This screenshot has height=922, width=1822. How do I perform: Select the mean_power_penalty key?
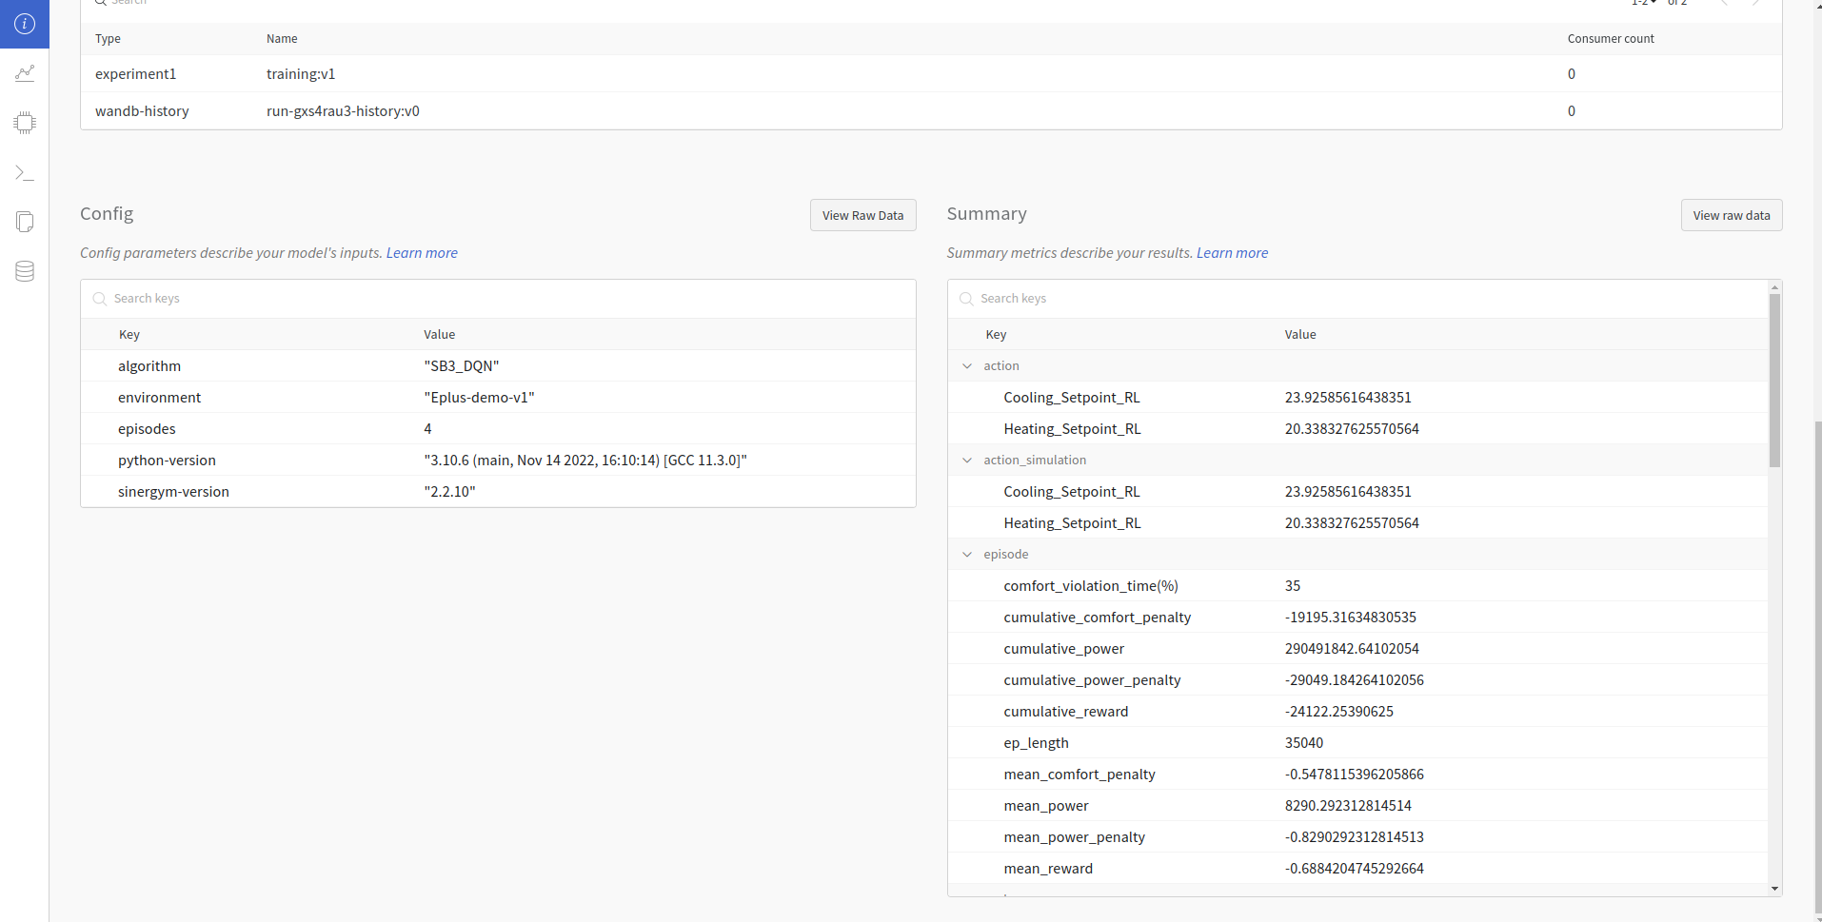(1074, 837)
